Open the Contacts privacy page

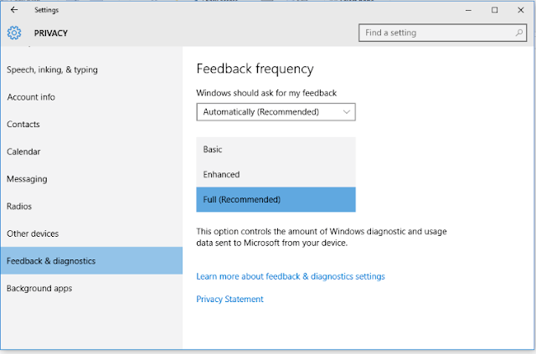(x=23, y=125)
